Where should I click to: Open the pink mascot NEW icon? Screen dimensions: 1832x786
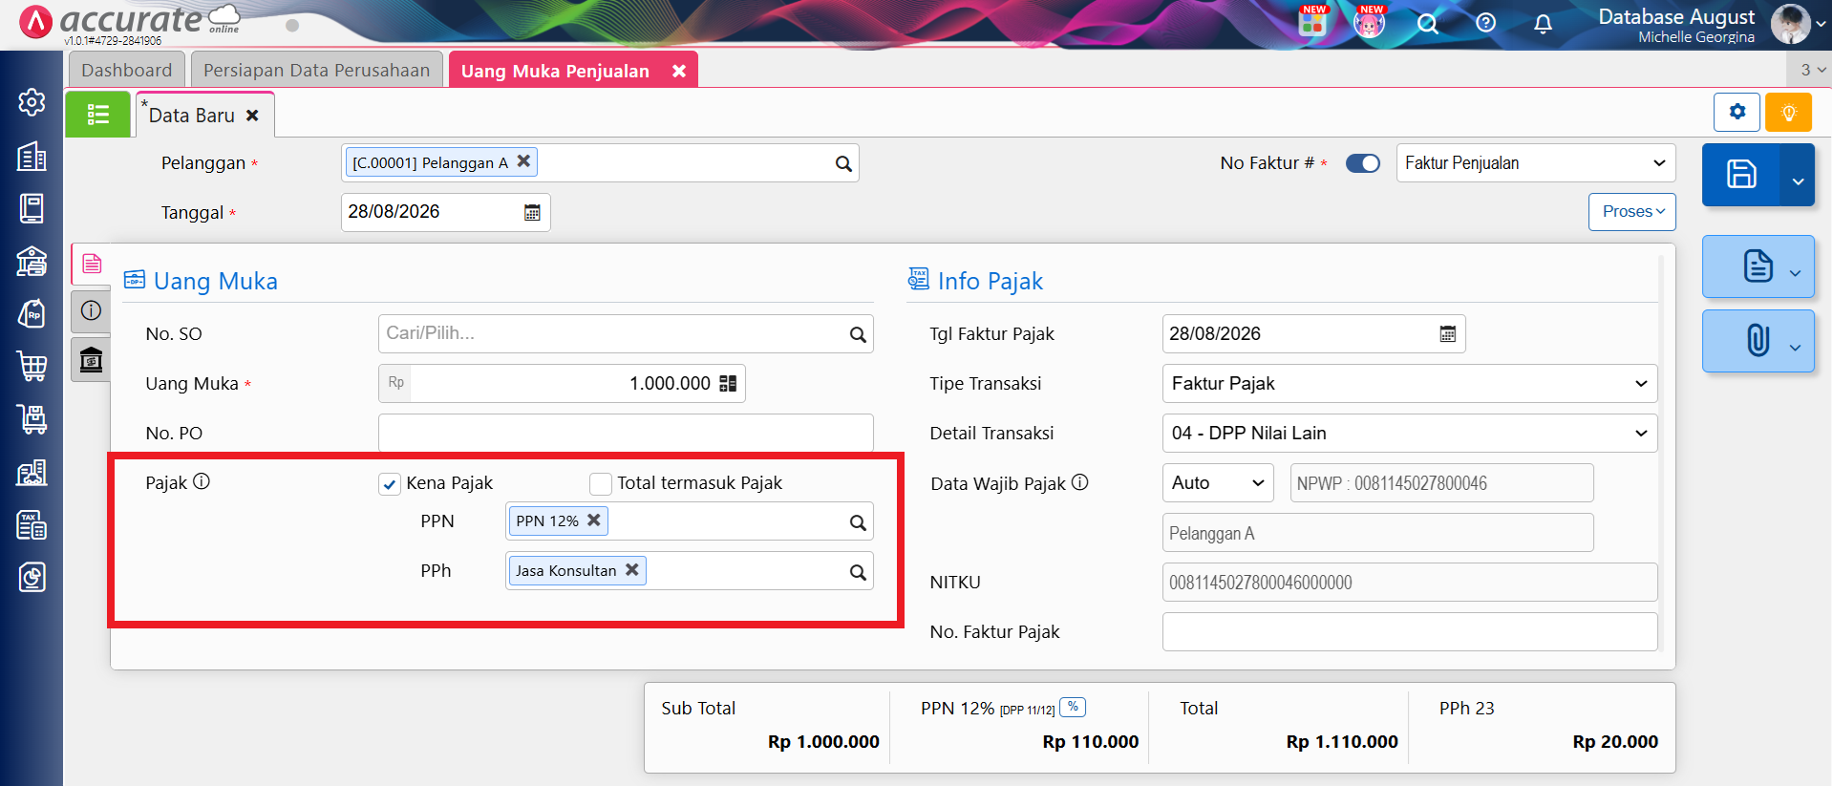click(x=1370, y=21)
